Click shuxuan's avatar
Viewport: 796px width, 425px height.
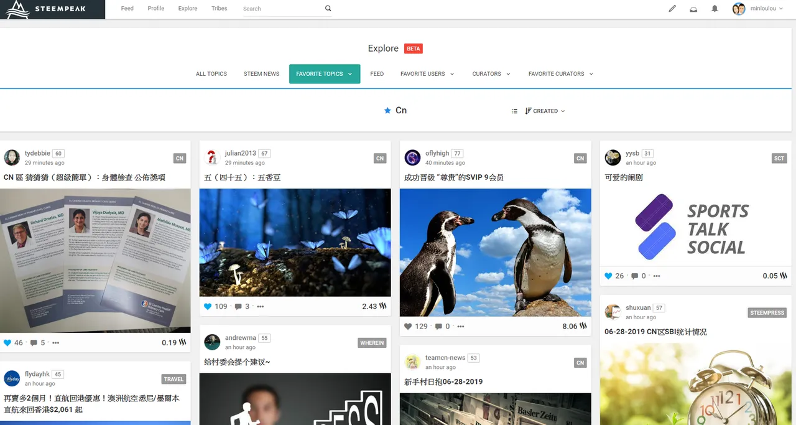pos(613,312)
